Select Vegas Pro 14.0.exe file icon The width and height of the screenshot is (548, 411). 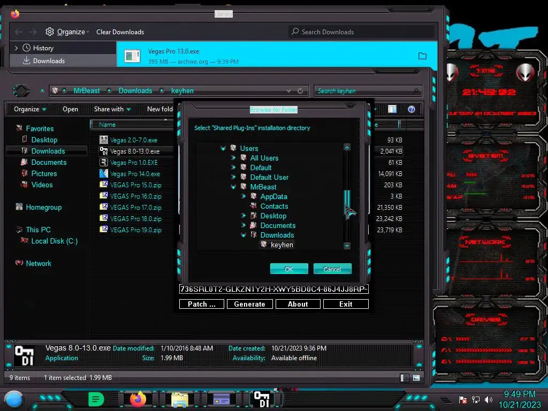click(x=103, y=173)
